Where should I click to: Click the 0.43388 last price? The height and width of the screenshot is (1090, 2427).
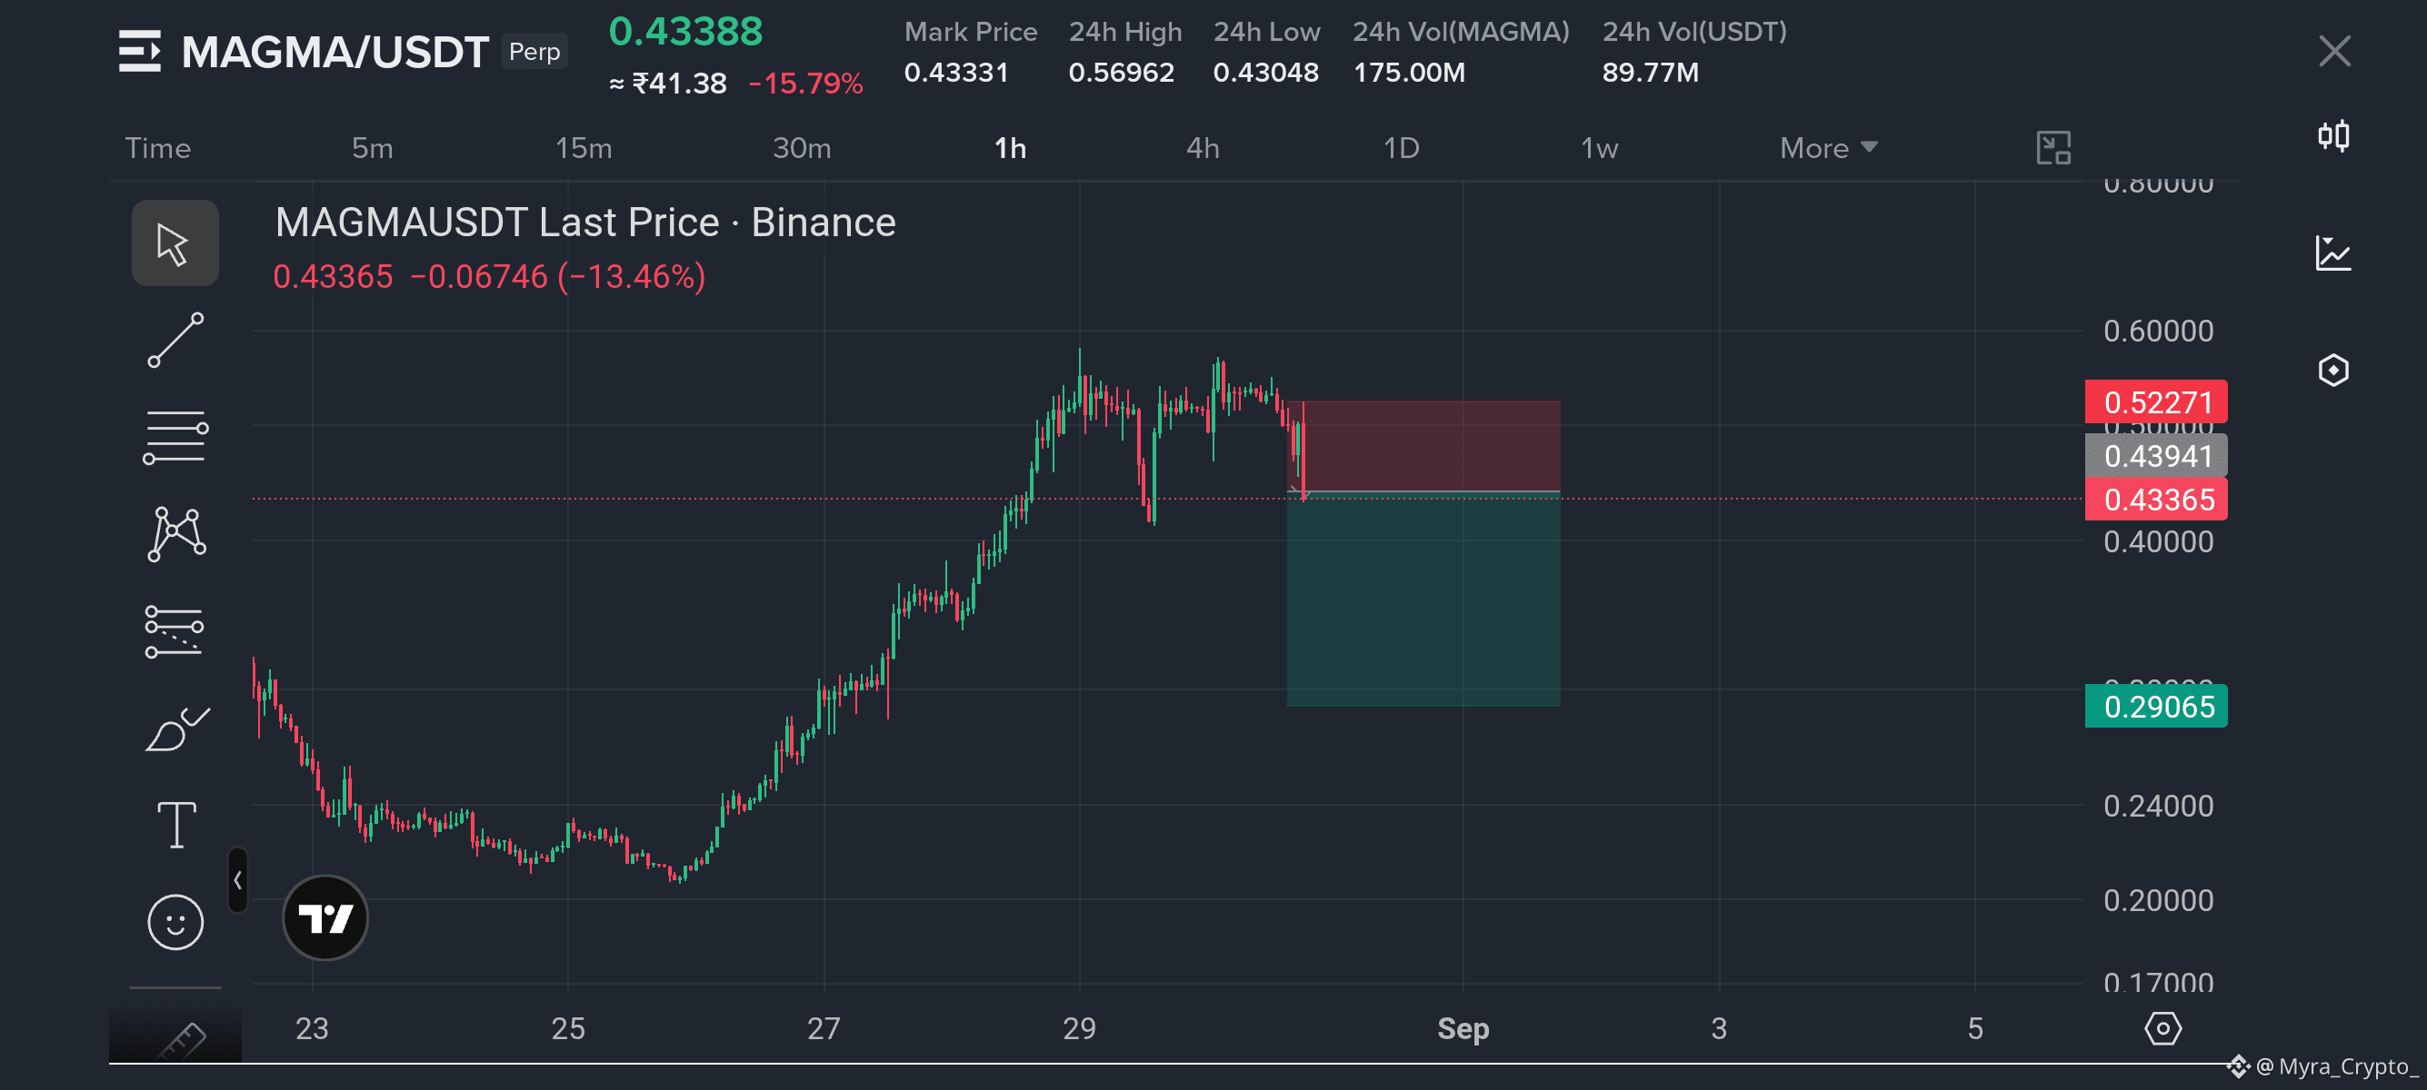(685, 31)
